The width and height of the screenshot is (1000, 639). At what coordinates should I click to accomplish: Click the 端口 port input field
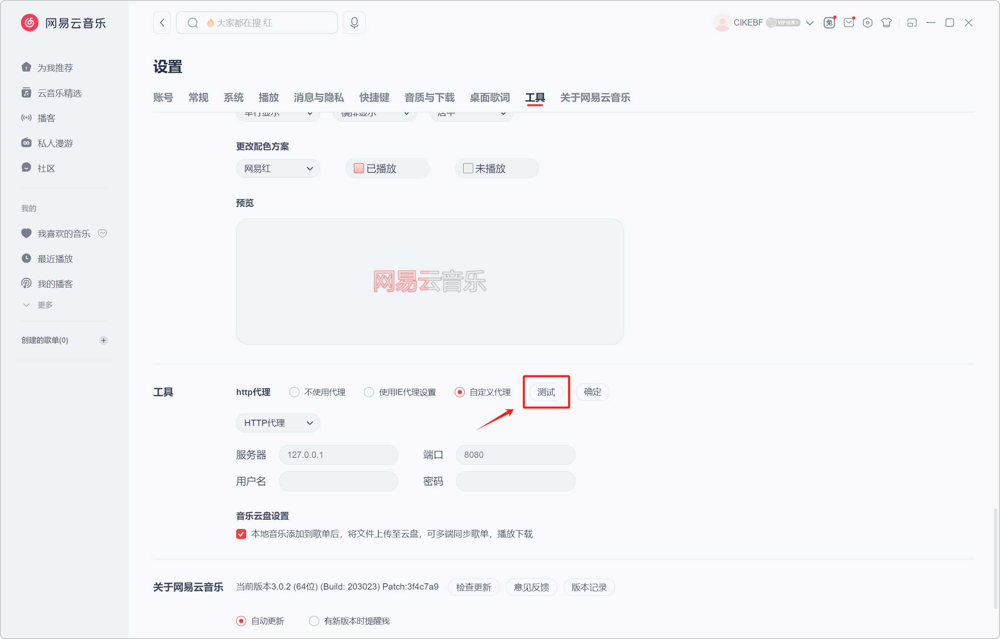[x=515, y=455]
